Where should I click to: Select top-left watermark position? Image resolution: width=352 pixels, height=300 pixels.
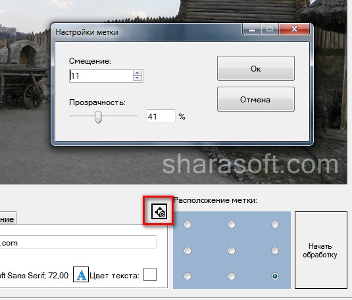tap(188, 225)
